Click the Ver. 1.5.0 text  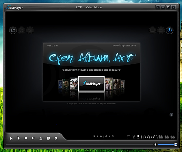(52, 46)
